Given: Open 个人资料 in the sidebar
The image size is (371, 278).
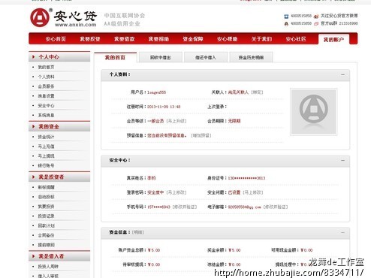Looking at the screenshot, I should click(x=46, y=77).
